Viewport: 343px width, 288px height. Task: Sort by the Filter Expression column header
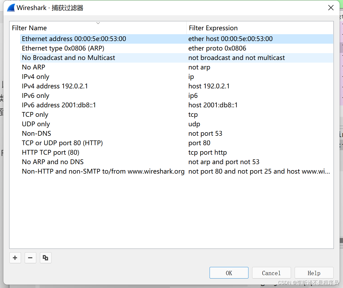(x=260, y=28)
